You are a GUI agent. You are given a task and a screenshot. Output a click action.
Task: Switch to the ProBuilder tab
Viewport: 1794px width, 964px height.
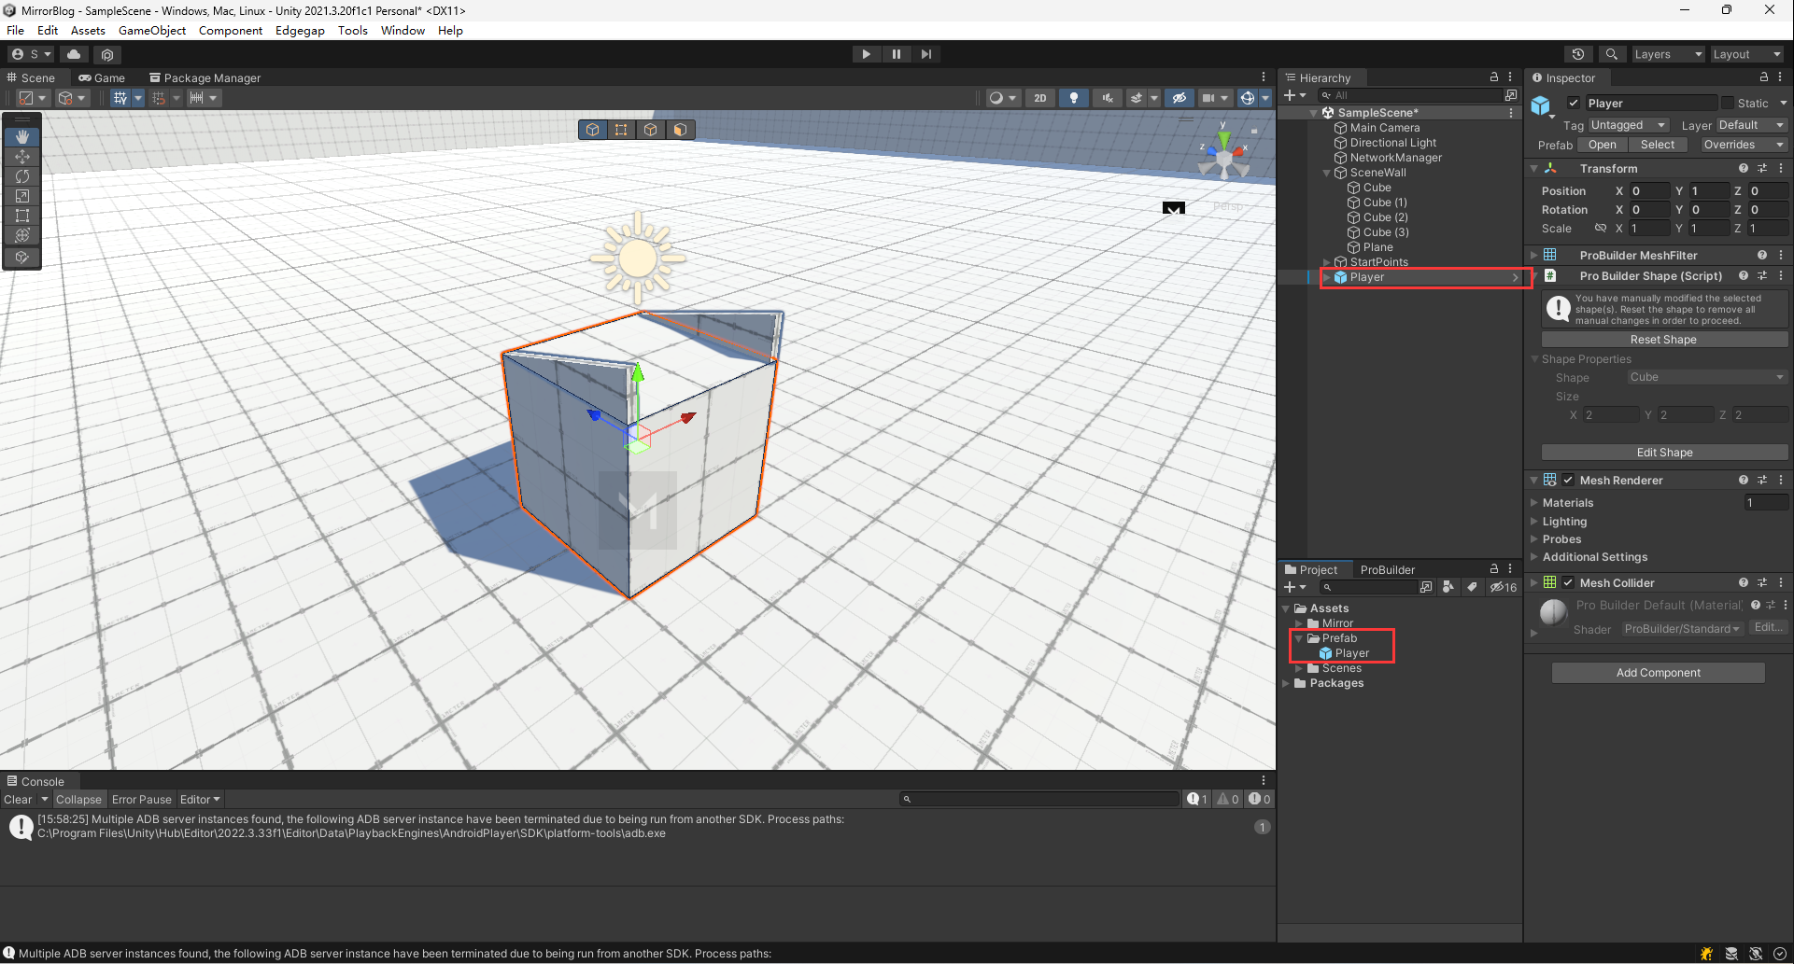pyautogui.click(x=1387, y=569)
